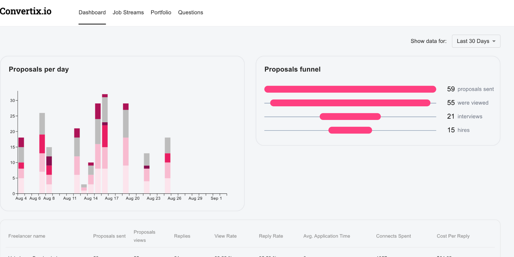The width and height of the screenshot is (514, 257).
Task: Sort by Connects Spent column header
Action: pyautogui.click(x=393, y=236)
